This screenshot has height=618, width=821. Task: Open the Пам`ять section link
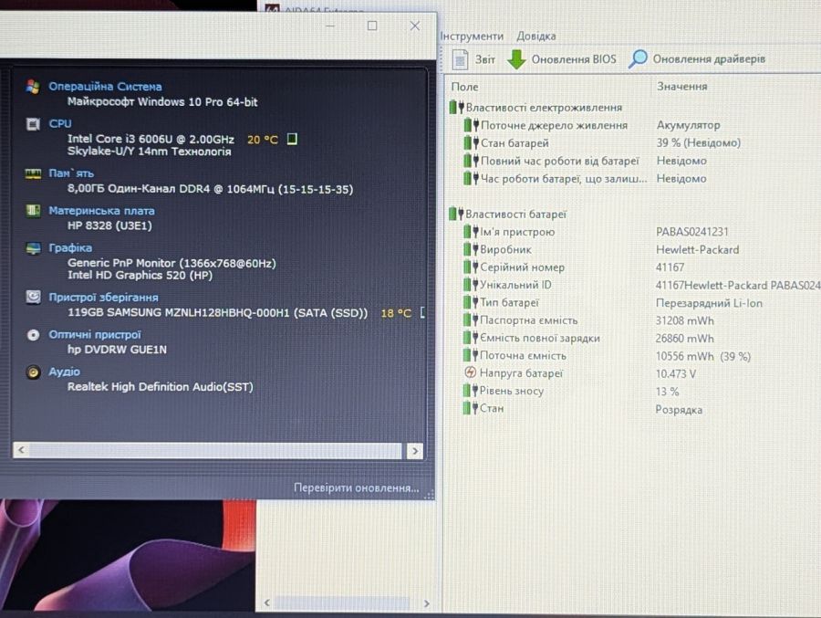[x=71, y=173]
